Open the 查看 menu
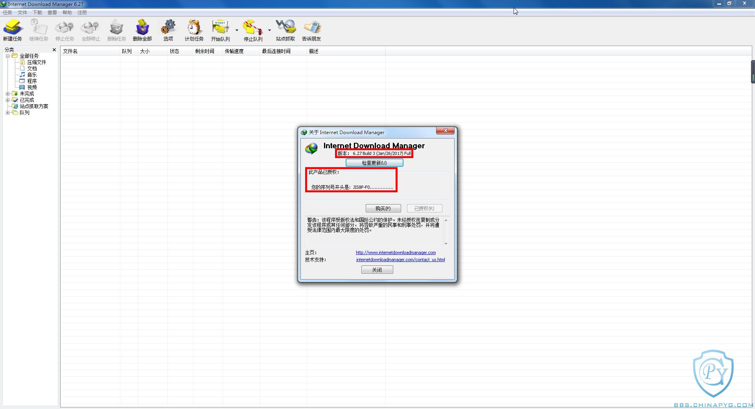The image size is (755, 409). click(52, 13)
